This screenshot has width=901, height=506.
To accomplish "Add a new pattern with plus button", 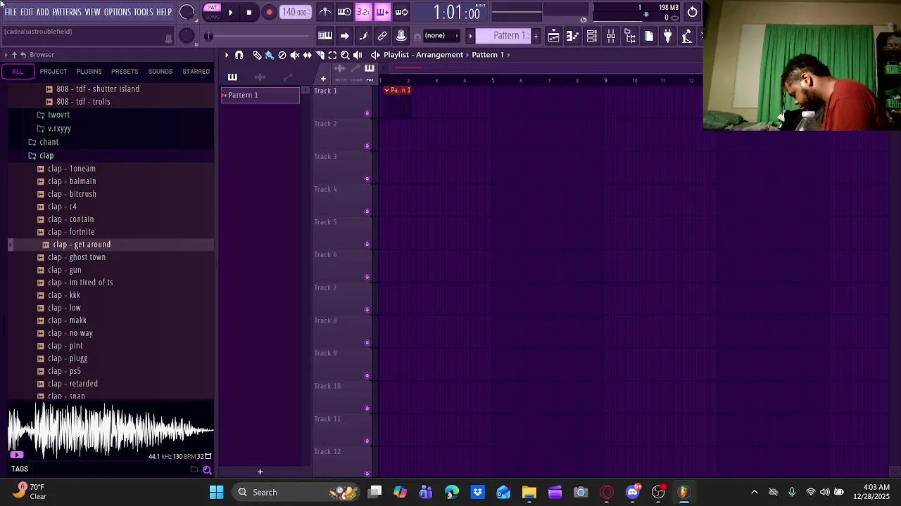I will coord(536,36).
